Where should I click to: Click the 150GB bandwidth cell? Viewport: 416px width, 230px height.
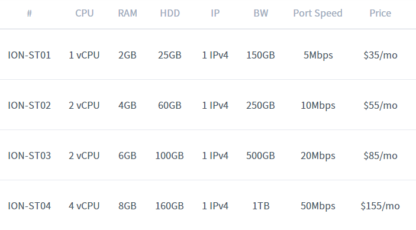tap(260, 55)
